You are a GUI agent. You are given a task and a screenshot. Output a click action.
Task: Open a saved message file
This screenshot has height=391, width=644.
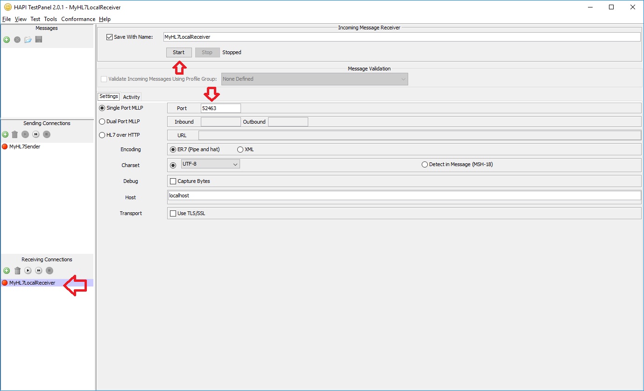click(x=28, y=40)
